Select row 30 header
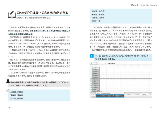Screen dimensions: 160x113 click(x=91, y=91)
